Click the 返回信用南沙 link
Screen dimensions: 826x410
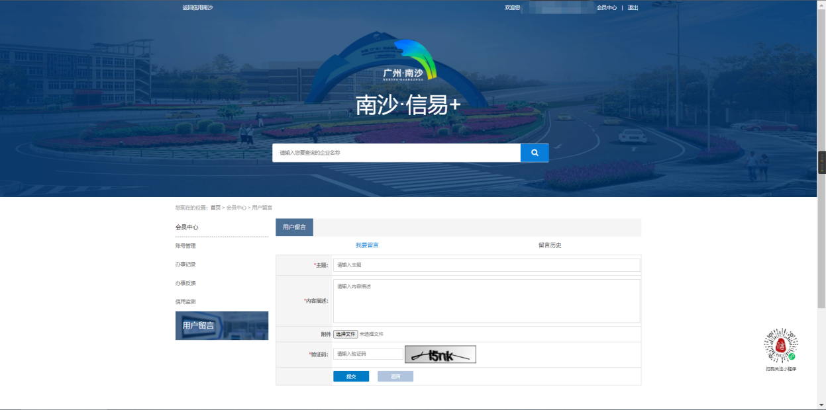point(197,8)
